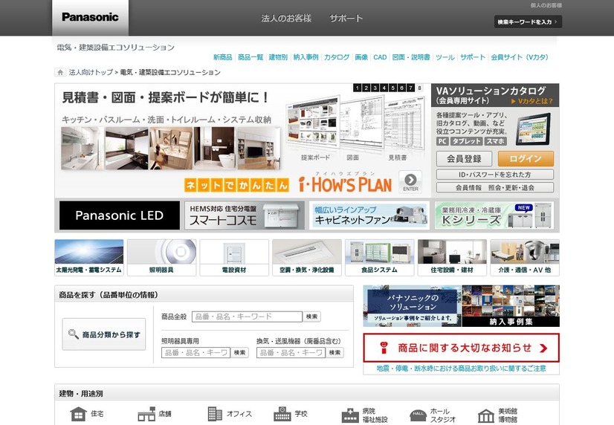Go to banner slide 8
This screenshot has height=425, width=614.
coord(419,88)
